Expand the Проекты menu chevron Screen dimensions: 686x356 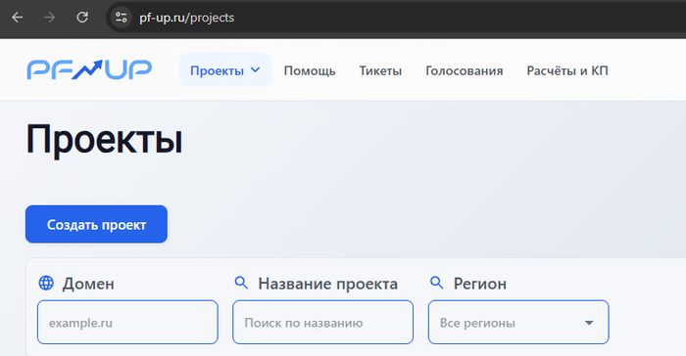coord(255,69)
